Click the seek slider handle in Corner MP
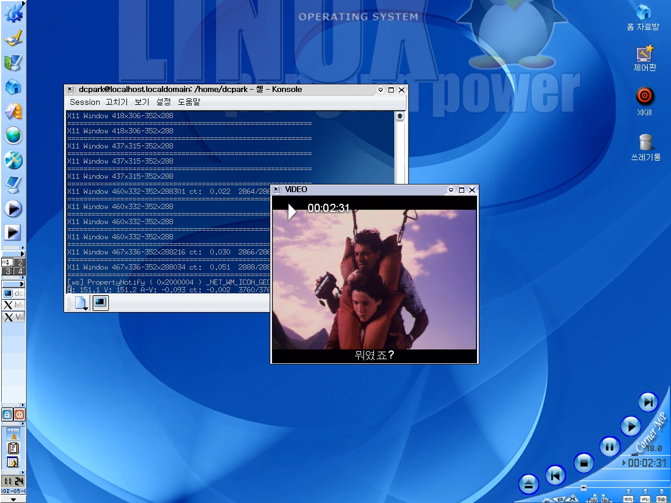This screenshot has height=503, width=671. [x=583, y=488]
